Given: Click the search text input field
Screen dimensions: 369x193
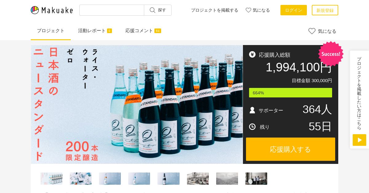Looking at the screenshot, I should (x=112, y=10).
